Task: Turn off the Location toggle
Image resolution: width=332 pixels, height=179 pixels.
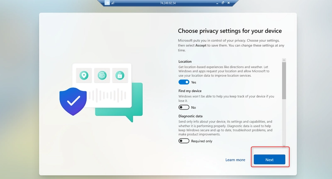Action: [184, 82]
